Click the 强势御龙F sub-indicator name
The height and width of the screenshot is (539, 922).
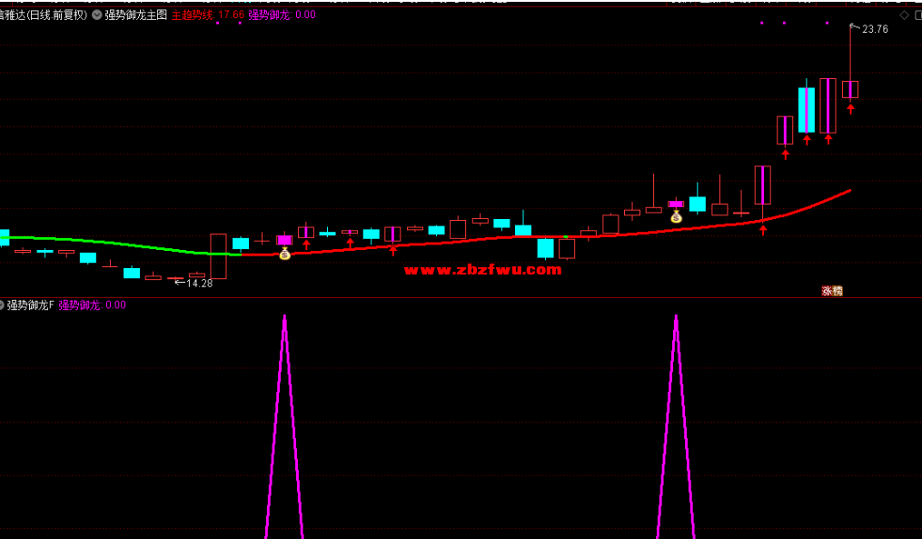point(31,304)
